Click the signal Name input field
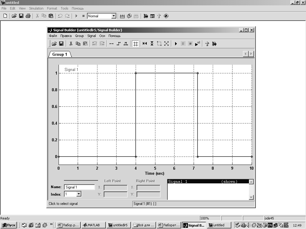 79,187
